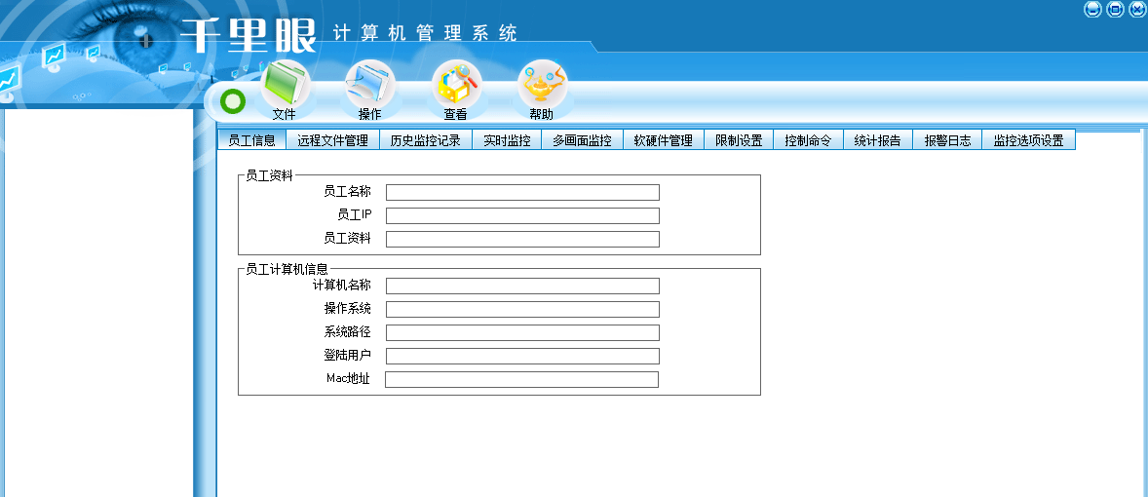Screen dimensions: 1148x497
Task: Maximize the window
Action: point(1115,10)
